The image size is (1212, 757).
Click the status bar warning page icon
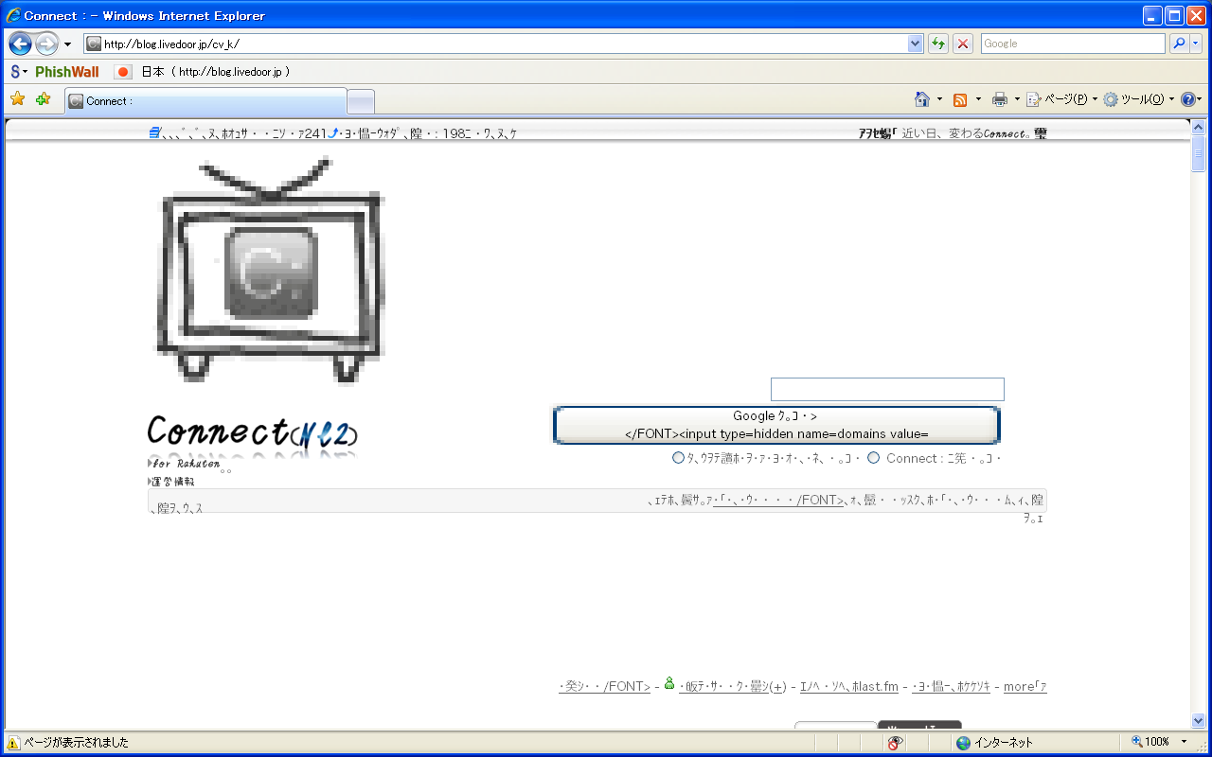14,743
